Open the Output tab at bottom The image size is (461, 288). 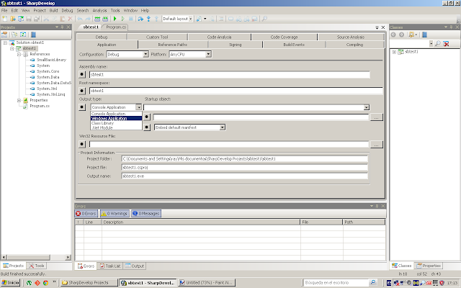pyautogui.click(x=135, y=266)
